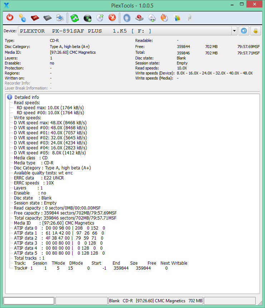Screen dimensions: 265x308
Task: Select the ATIP data 5 row
Action: [x=59, y=253]
